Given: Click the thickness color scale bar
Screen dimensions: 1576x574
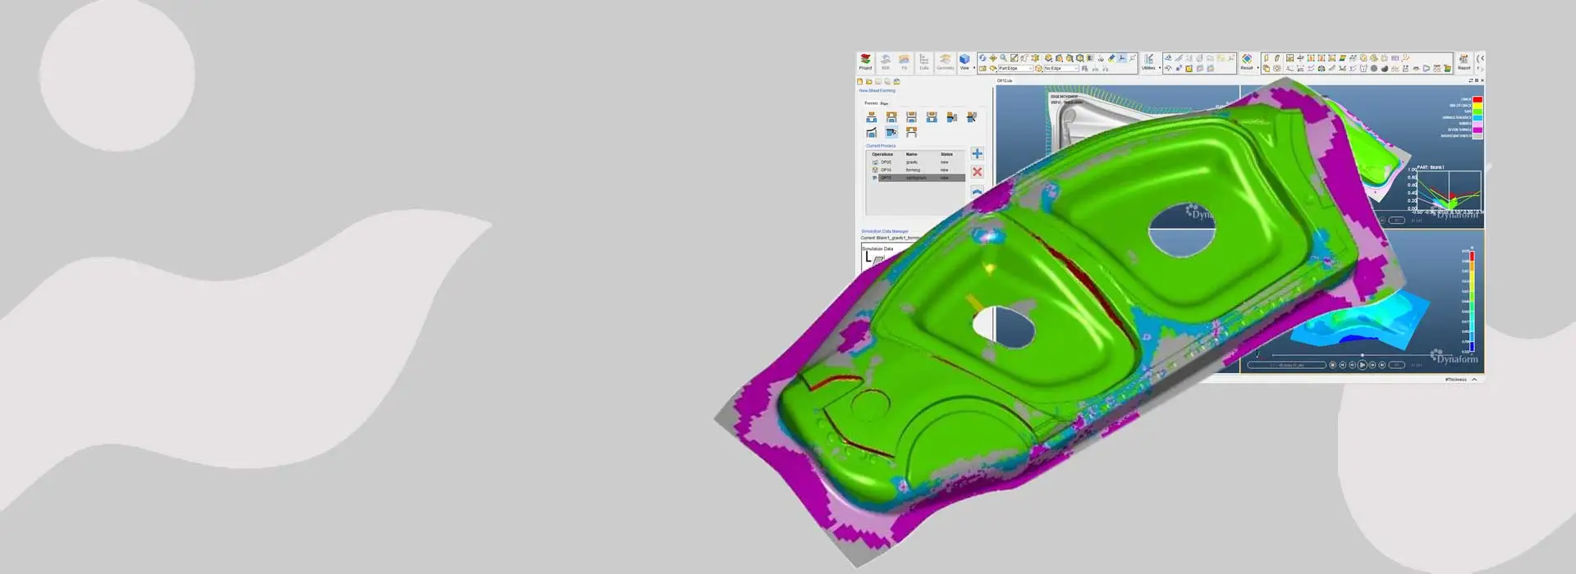Looking at the screenshot, I should pyautogui.click(x=1472, y=301).
